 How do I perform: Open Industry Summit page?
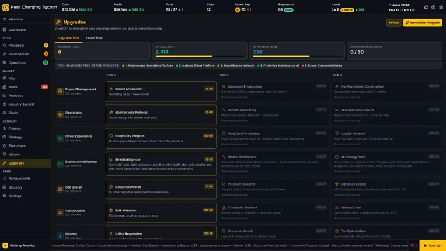(x=25, y=104)
